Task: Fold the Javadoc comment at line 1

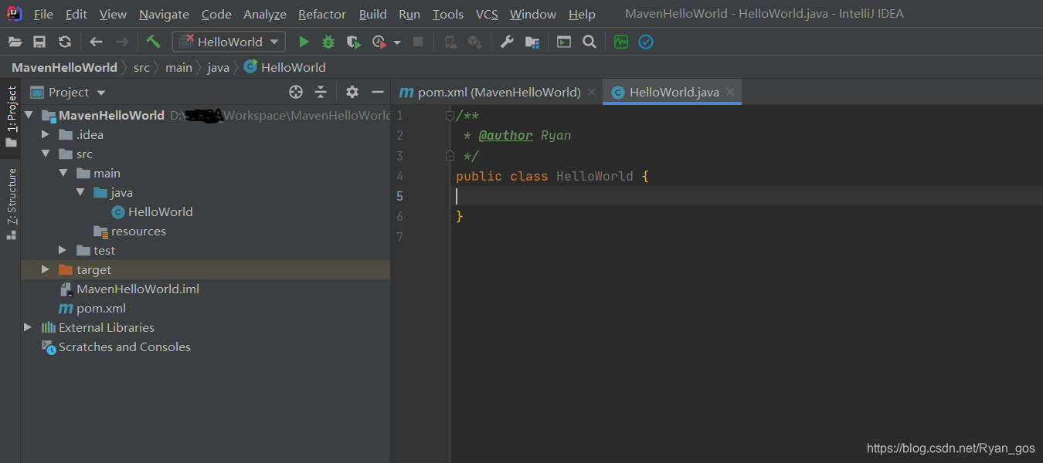Action: pos(450,116)
